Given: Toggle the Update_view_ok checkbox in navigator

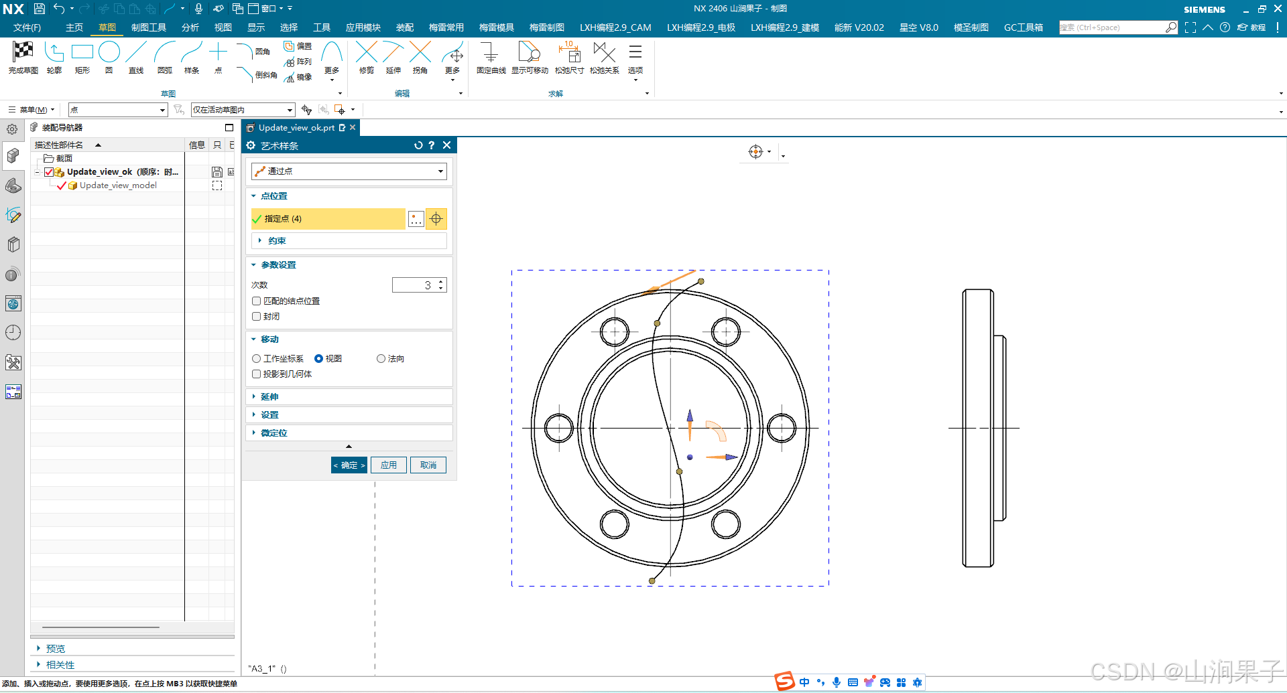Looking at the screenshot, I should (x=49, y=172).
